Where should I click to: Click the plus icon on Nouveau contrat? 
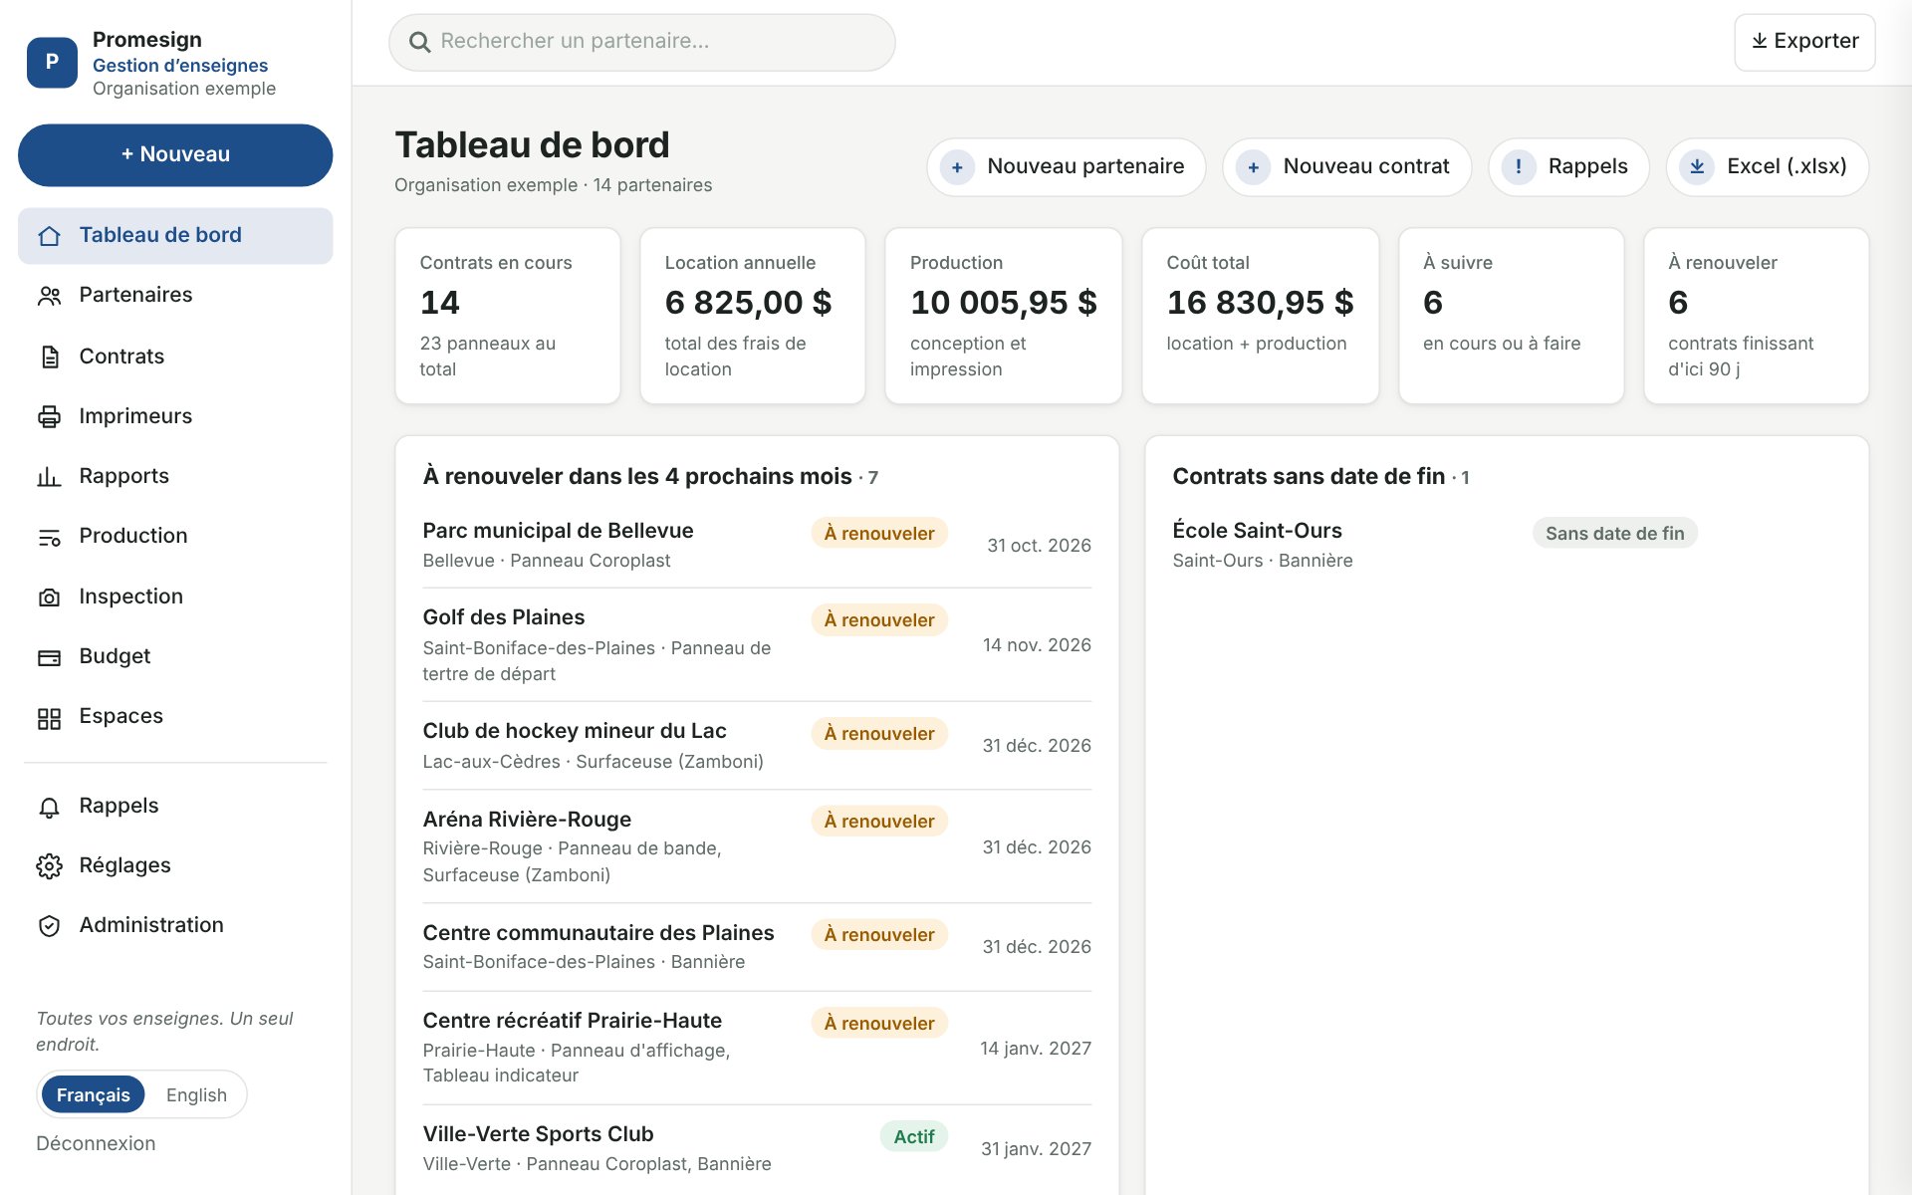tap(1253, 167)
